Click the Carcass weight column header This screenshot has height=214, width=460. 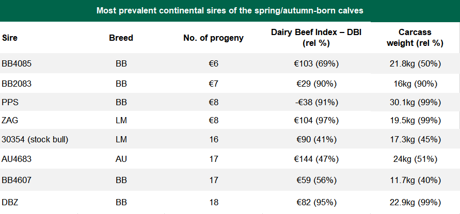pos(415,38)
